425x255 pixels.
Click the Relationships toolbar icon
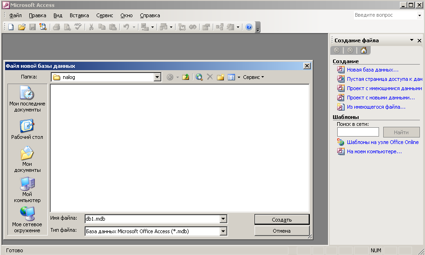pyautogui.click(x=220, y=27)
